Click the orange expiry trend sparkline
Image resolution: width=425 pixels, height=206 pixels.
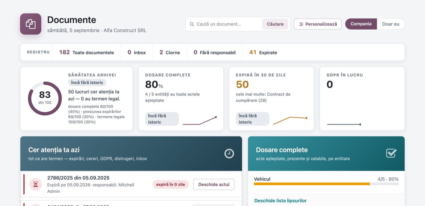290,121
